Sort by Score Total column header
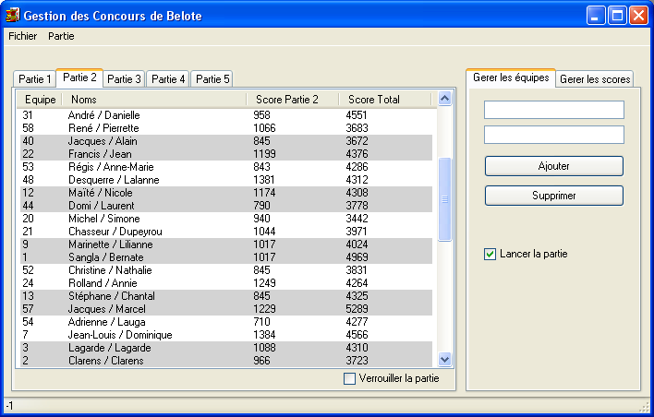 point(384,99)
